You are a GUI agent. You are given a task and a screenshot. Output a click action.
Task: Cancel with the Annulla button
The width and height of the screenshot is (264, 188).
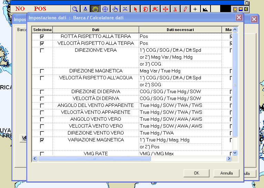tap(226, 173)
